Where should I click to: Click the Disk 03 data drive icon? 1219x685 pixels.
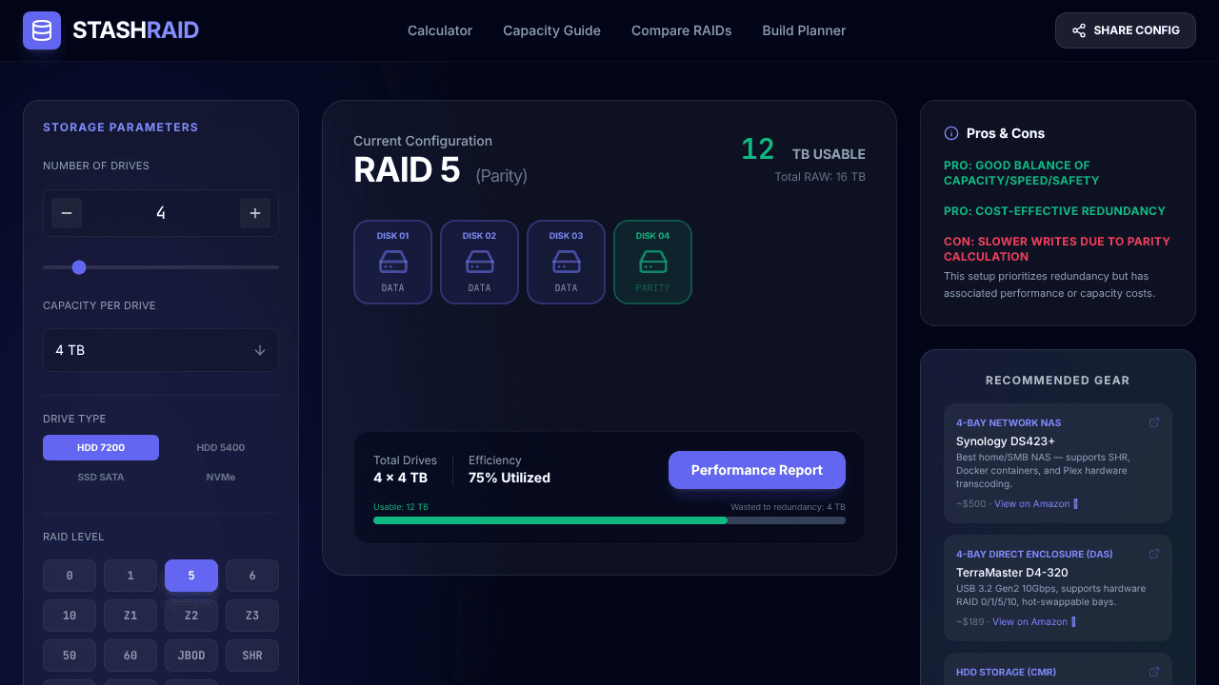pos(566,262)
